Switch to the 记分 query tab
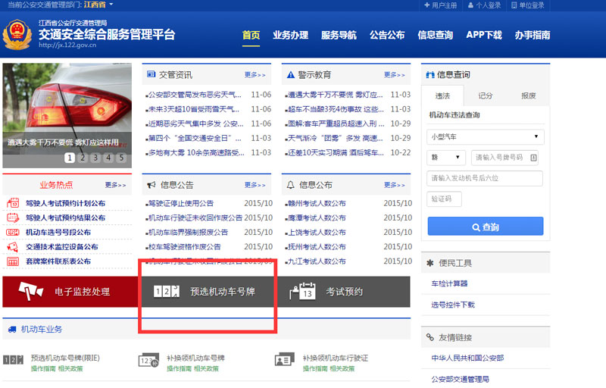The image size is (606, 388). click(486, 95)
